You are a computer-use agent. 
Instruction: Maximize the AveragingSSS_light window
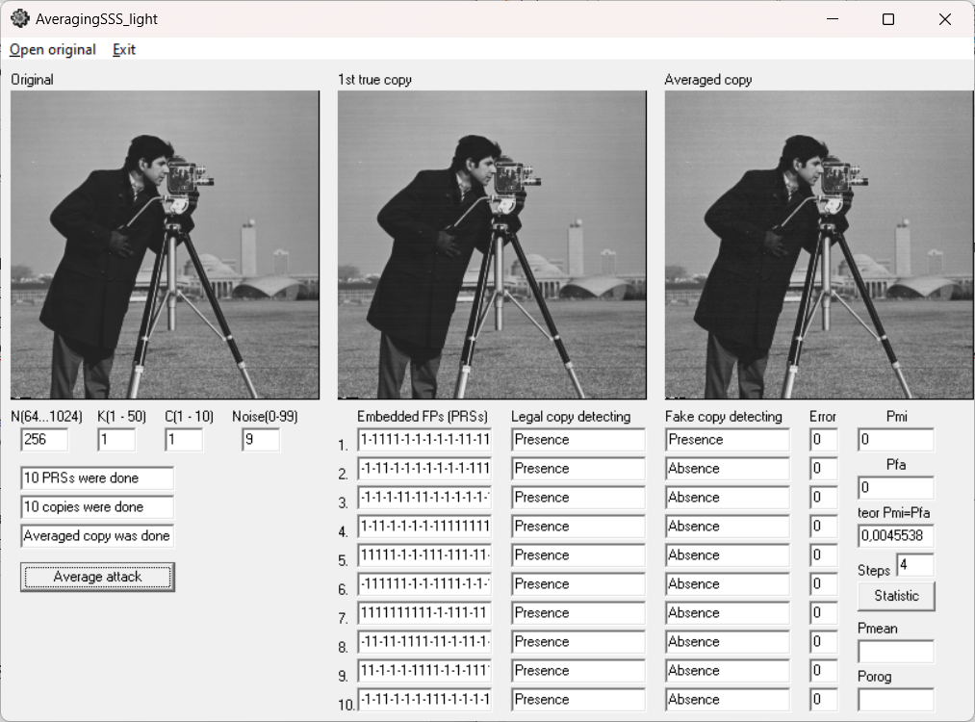click(x=888, y=19)
